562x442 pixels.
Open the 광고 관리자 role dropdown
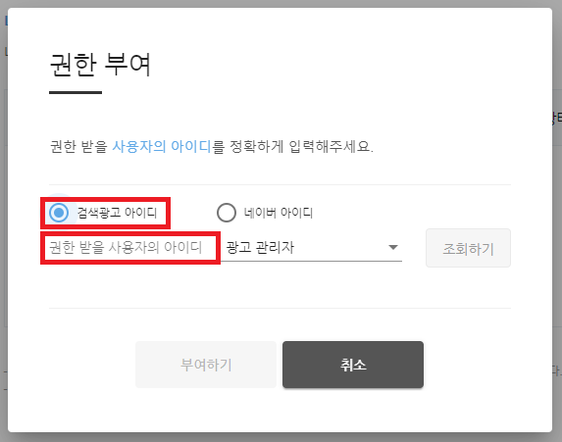coord(311,248)
